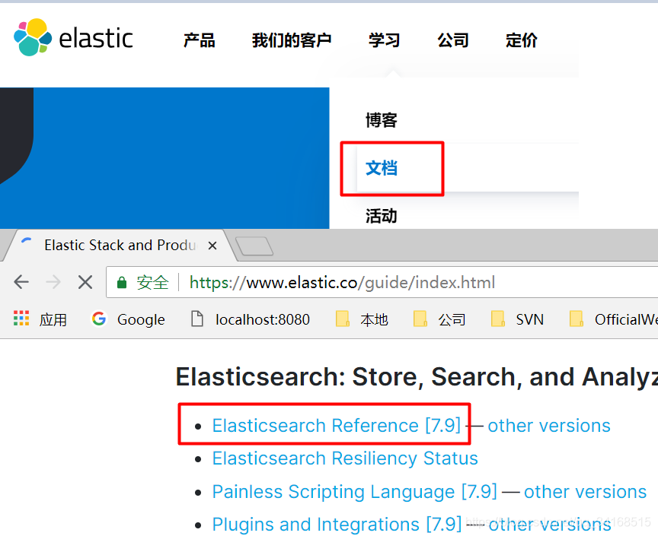Open the 本地 bookmark folder

[362, 319]
